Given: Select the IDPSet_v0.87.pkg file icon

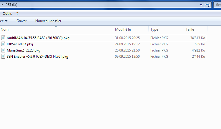Looking at the screenshot, I should 4,44.
